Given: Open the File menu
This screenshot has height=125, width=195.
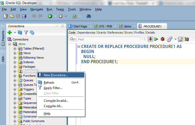Looking at the screenshot, I should pyautogui.click(x=4, y=9).
